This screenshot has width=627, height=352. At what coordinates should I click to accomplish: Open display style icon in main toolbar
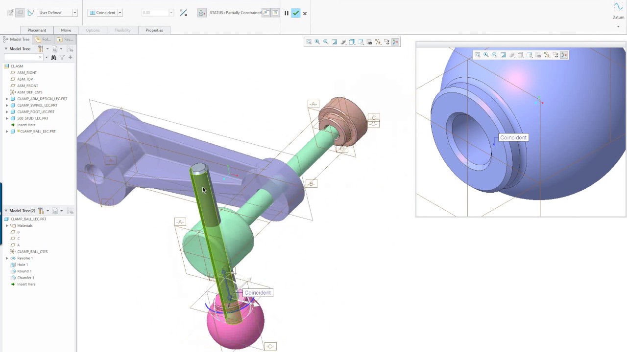(x=352, y=42)
